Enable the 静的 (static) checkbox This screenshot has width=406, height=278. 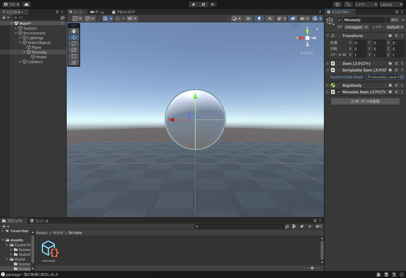point(387,20)
